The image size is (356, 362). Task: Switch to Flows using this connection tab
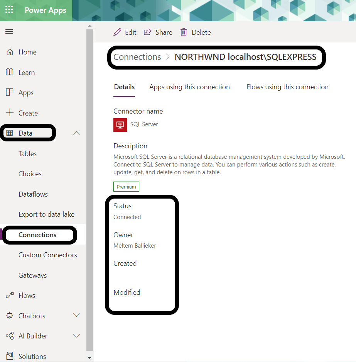pyautogui.click(x=287, y=87)
